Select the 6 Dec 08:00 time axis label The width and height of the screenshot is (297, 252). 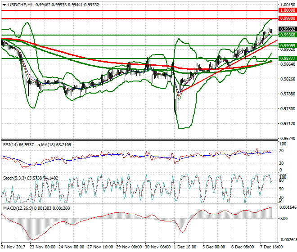point(243,247)
